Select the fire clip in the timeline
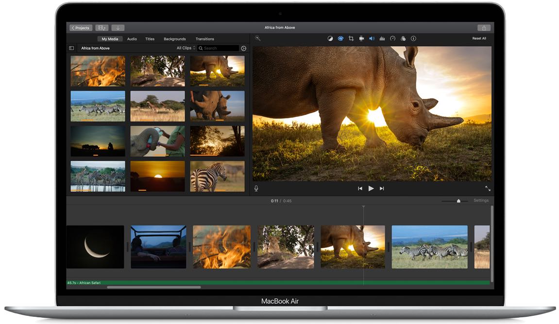 (x=221, y=247)
